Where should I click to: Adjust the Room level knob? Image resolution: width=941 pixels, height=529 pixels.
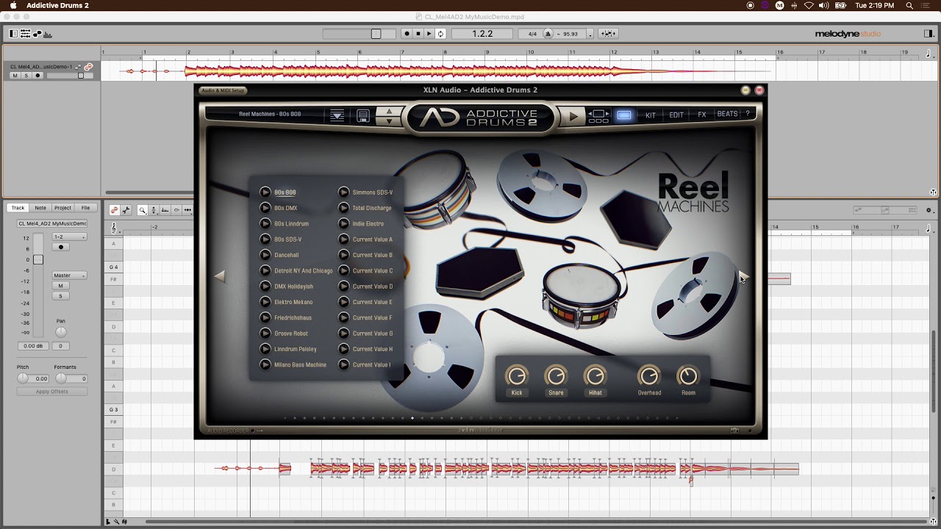pyautogui.click(x=688, y=376)
